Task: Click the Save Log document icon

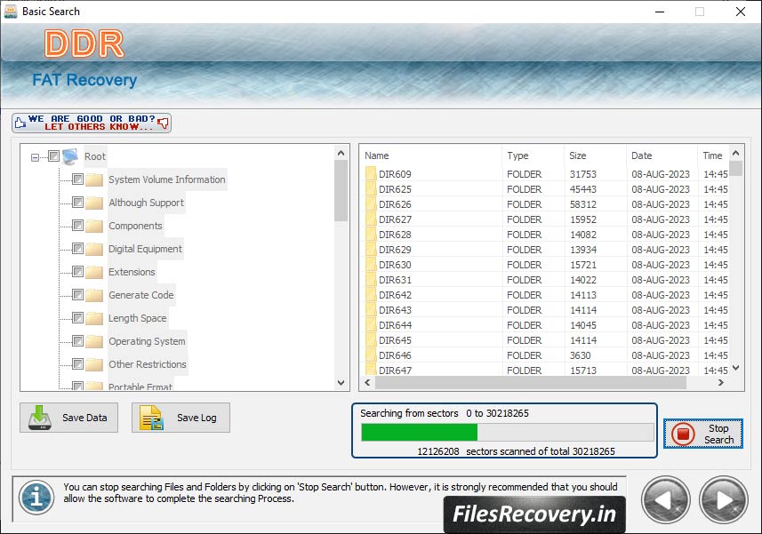Action: (152, 418)
